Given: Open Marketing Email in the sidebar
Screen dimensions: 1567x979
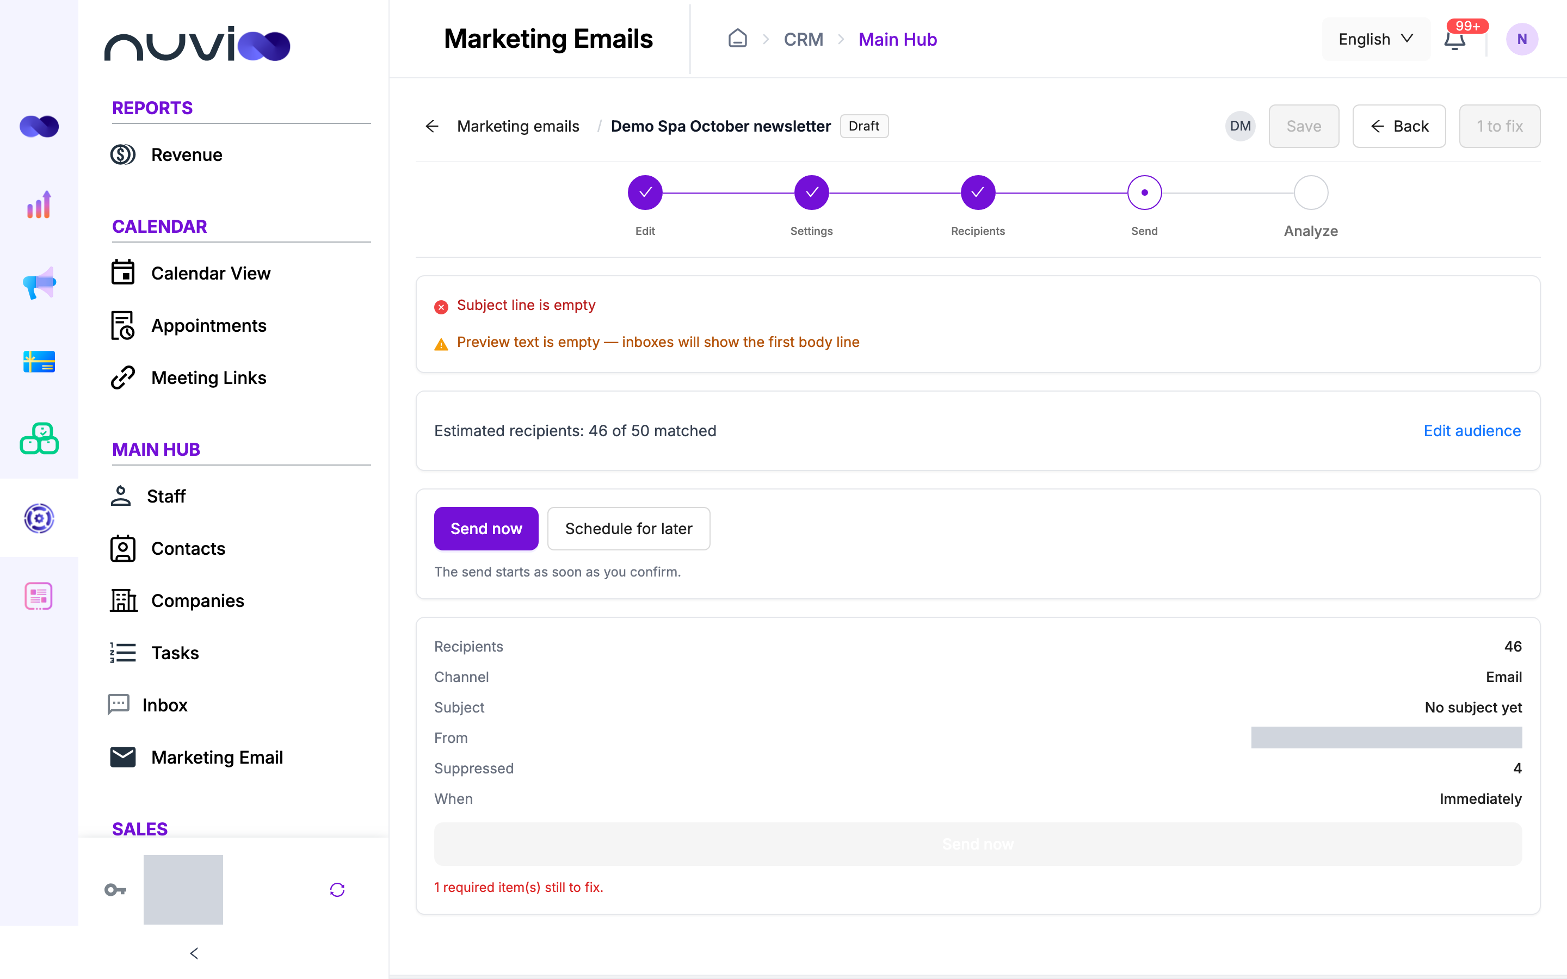Looking at the screenshot, I should 197,757.
